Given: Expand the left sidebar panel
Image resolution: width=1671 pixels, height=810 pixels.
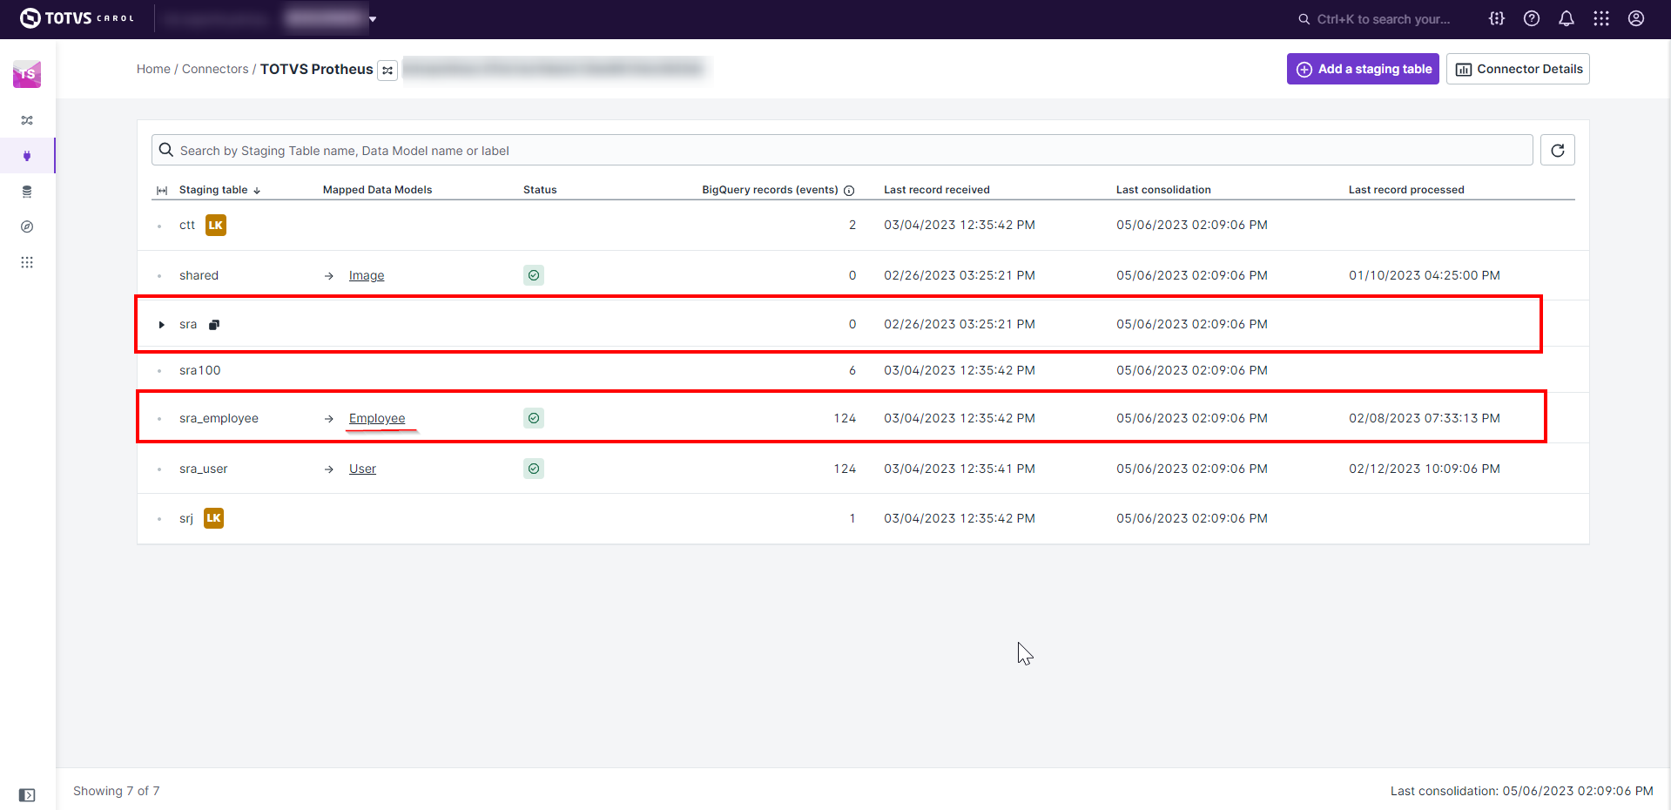Looking at the screenshot, I should point(27,794).
